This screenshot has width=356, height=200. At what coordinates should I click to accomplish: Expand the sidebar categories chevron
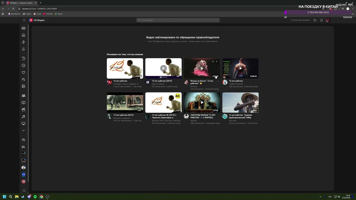pos(23,131)
